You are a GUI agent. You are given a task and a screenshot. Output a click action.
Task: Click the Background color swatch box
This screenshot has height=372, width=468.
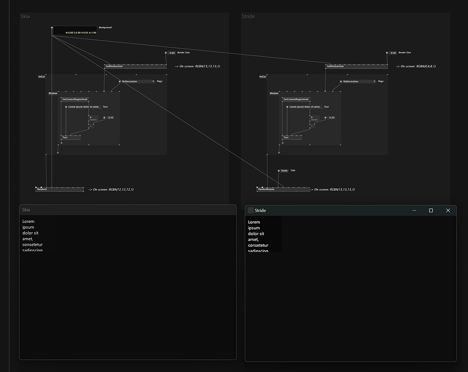click(74, 30)
